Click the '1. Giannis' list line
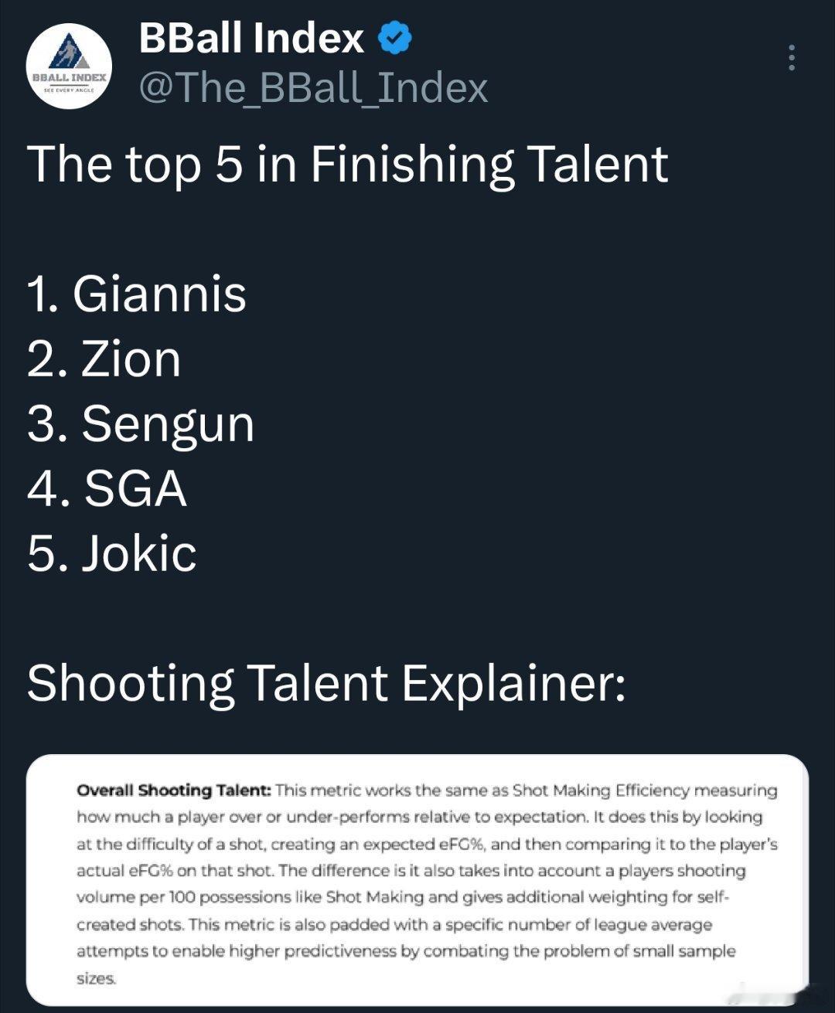 136,294
